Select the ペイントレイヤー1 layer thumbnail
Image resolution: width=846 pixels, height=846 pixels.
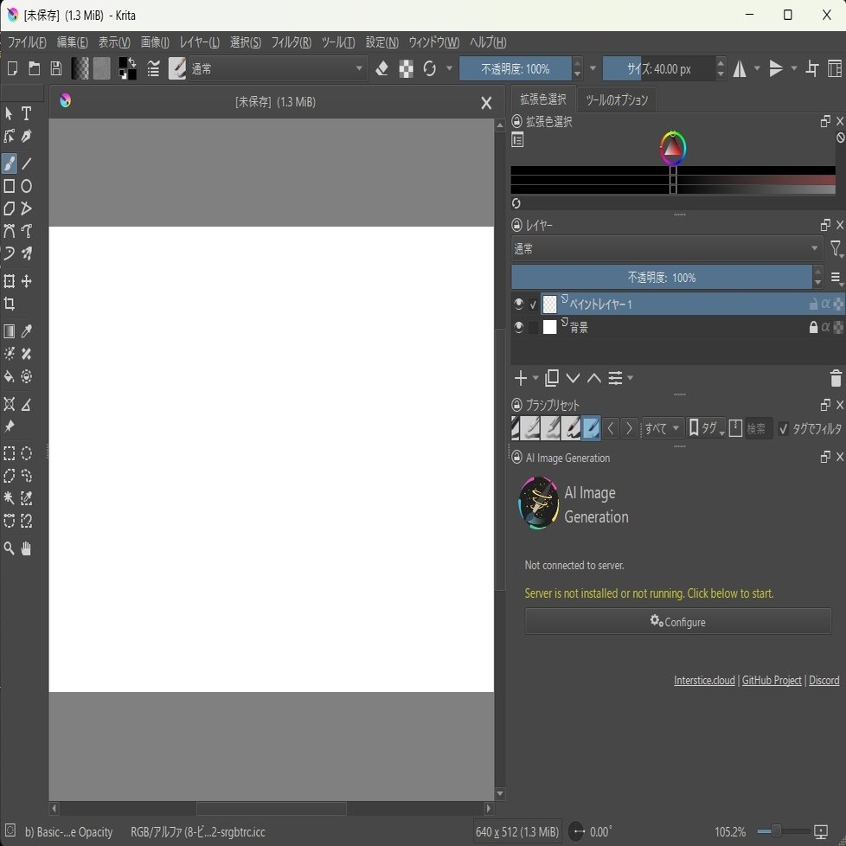coord(549,304)
